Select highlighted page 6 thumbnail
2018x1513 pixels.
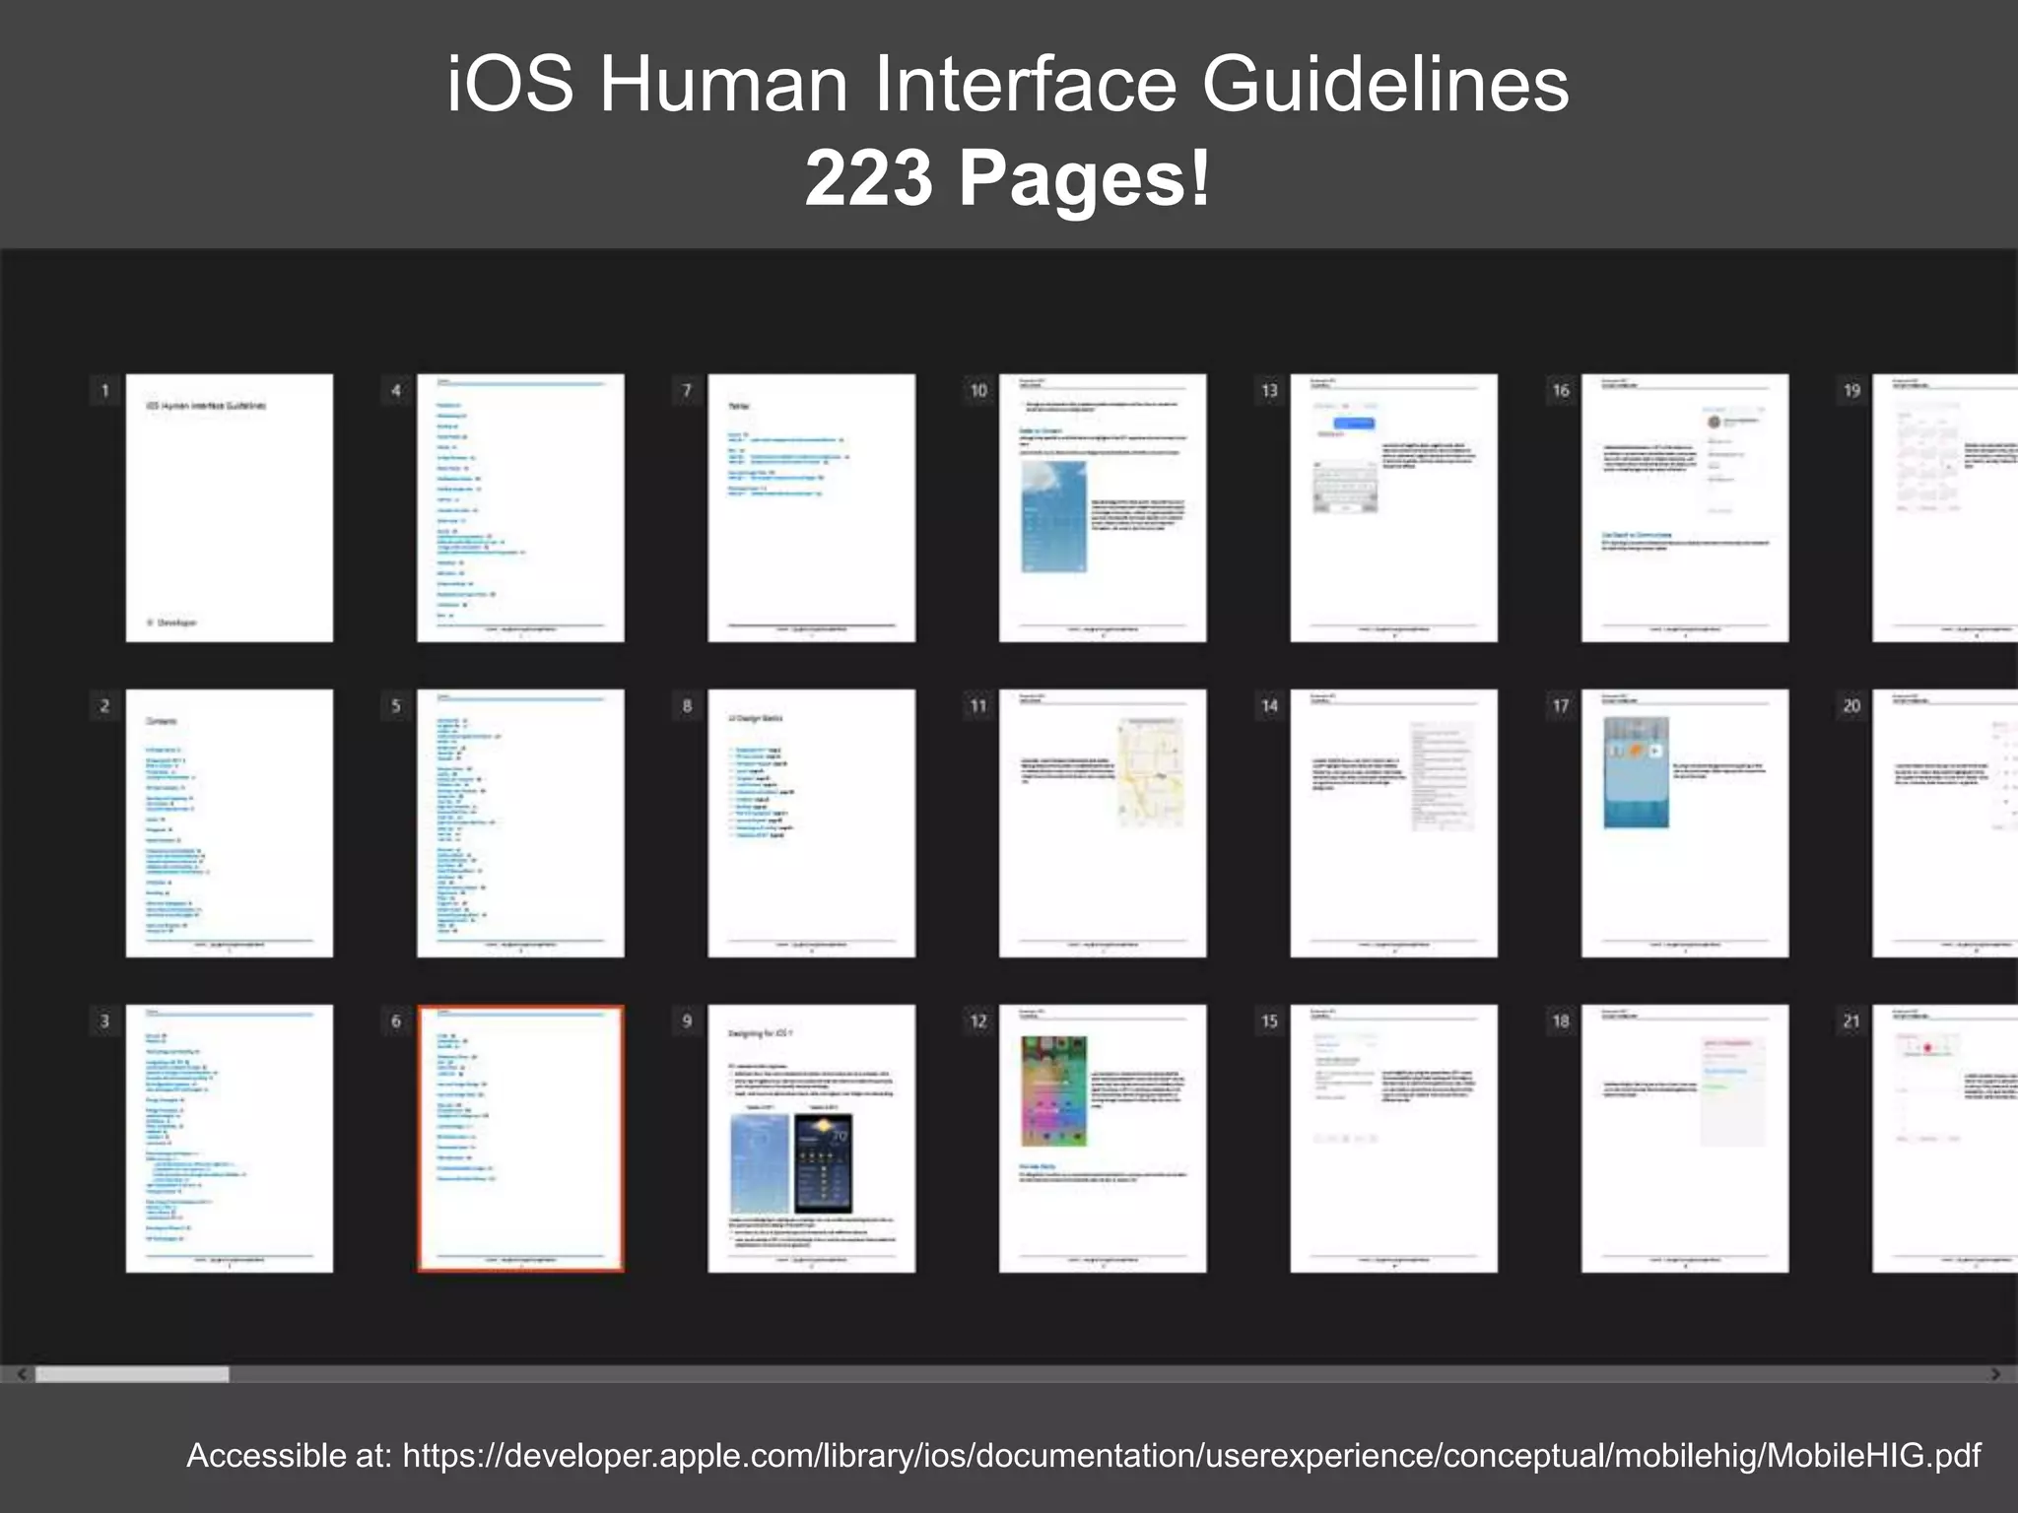point(520,1139)
